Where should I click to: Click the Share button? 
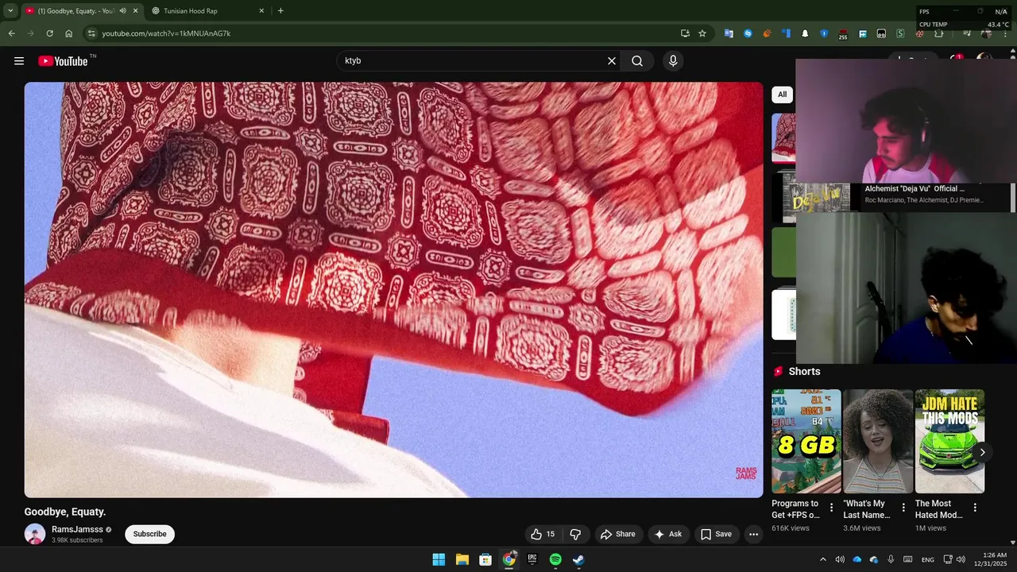[618, 534]
